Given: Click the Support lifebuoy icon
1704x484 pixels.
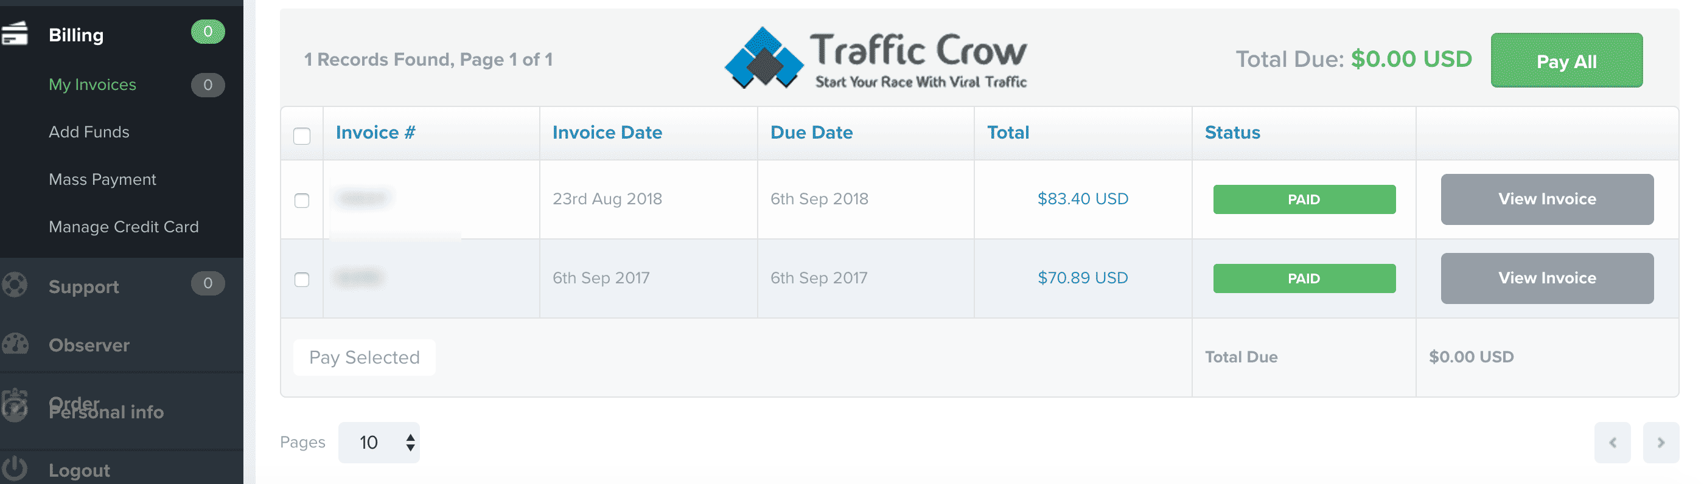Looking at the screenshot, I should tap(14, 285).
